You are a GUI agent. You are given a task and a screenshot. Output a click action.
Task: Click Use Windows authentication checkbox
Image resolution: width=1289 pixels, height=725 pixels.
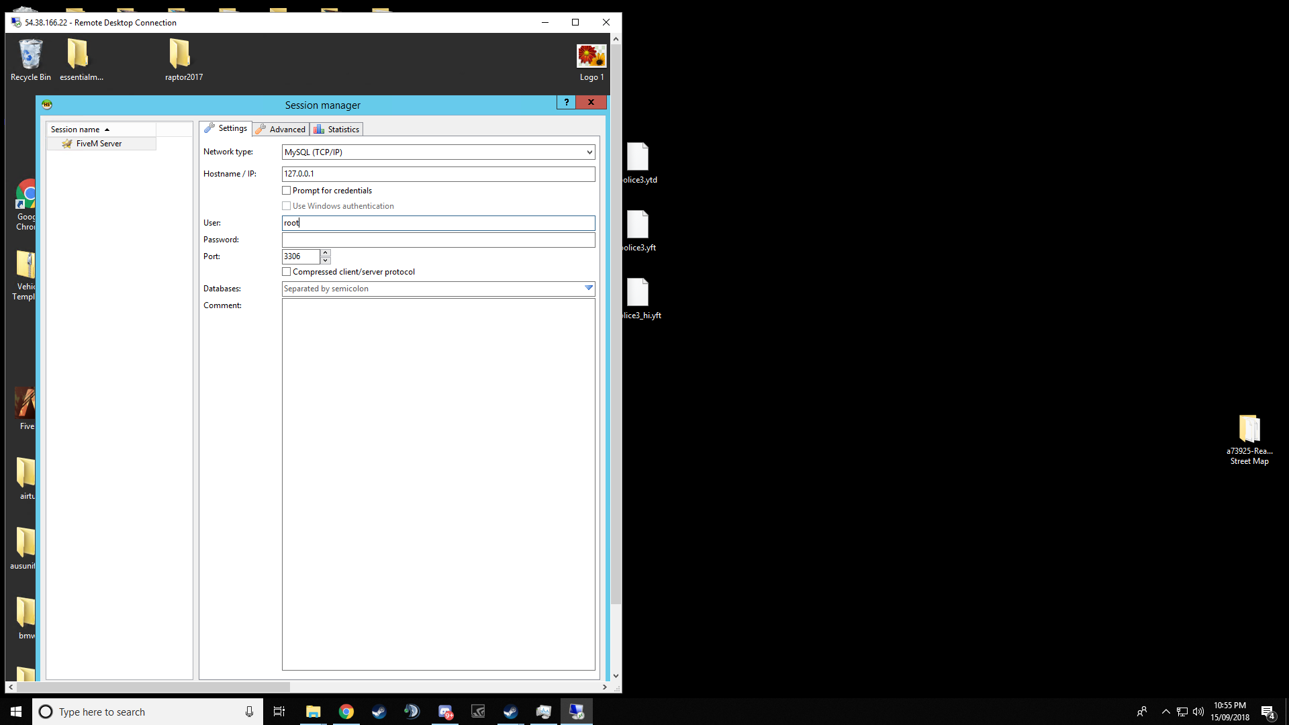(x=287, y=206)
